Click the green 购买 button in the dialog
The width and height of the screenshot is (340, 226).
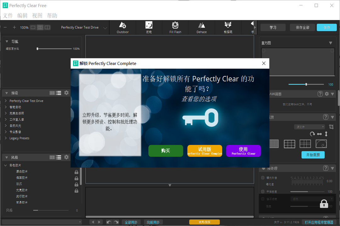pos(166,151)
